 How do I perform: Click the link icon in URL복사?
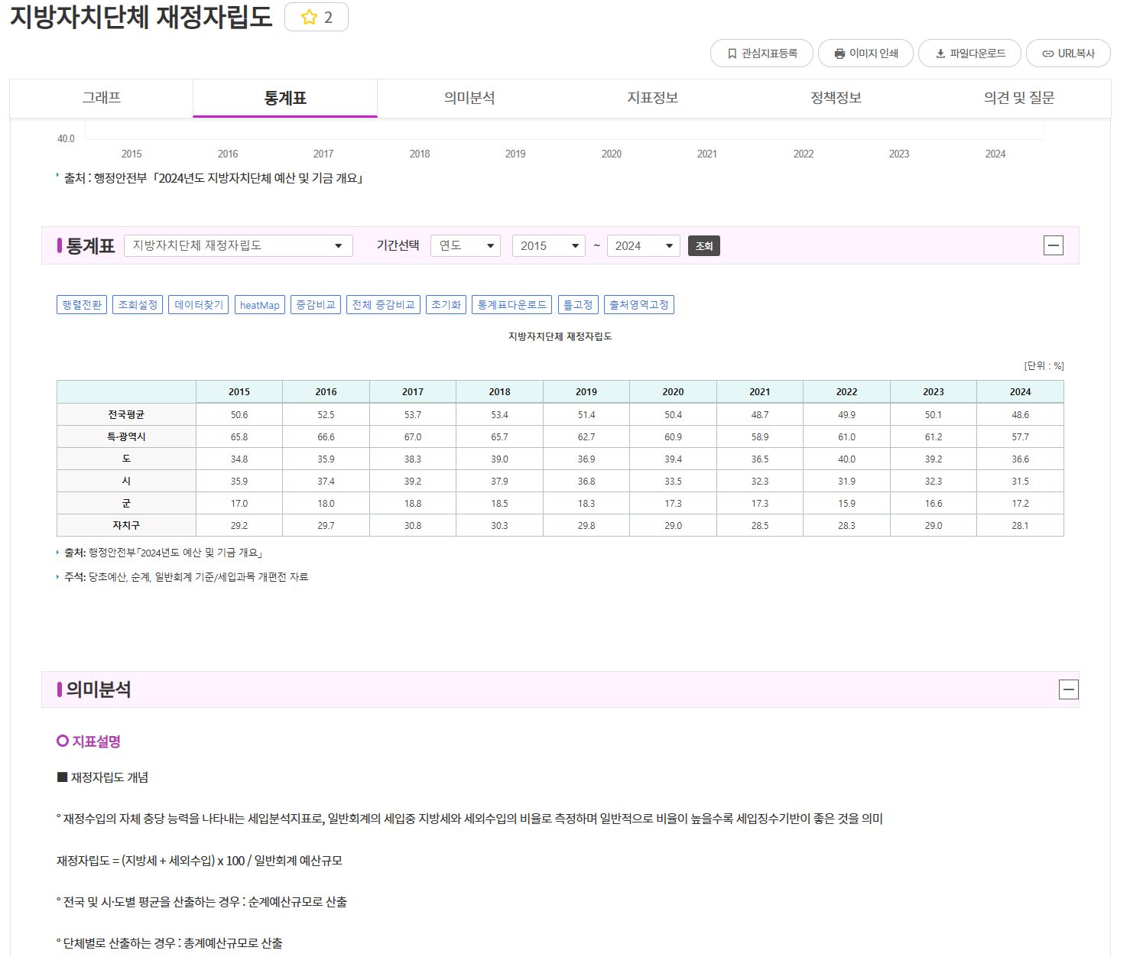(x=1048, y=54)
